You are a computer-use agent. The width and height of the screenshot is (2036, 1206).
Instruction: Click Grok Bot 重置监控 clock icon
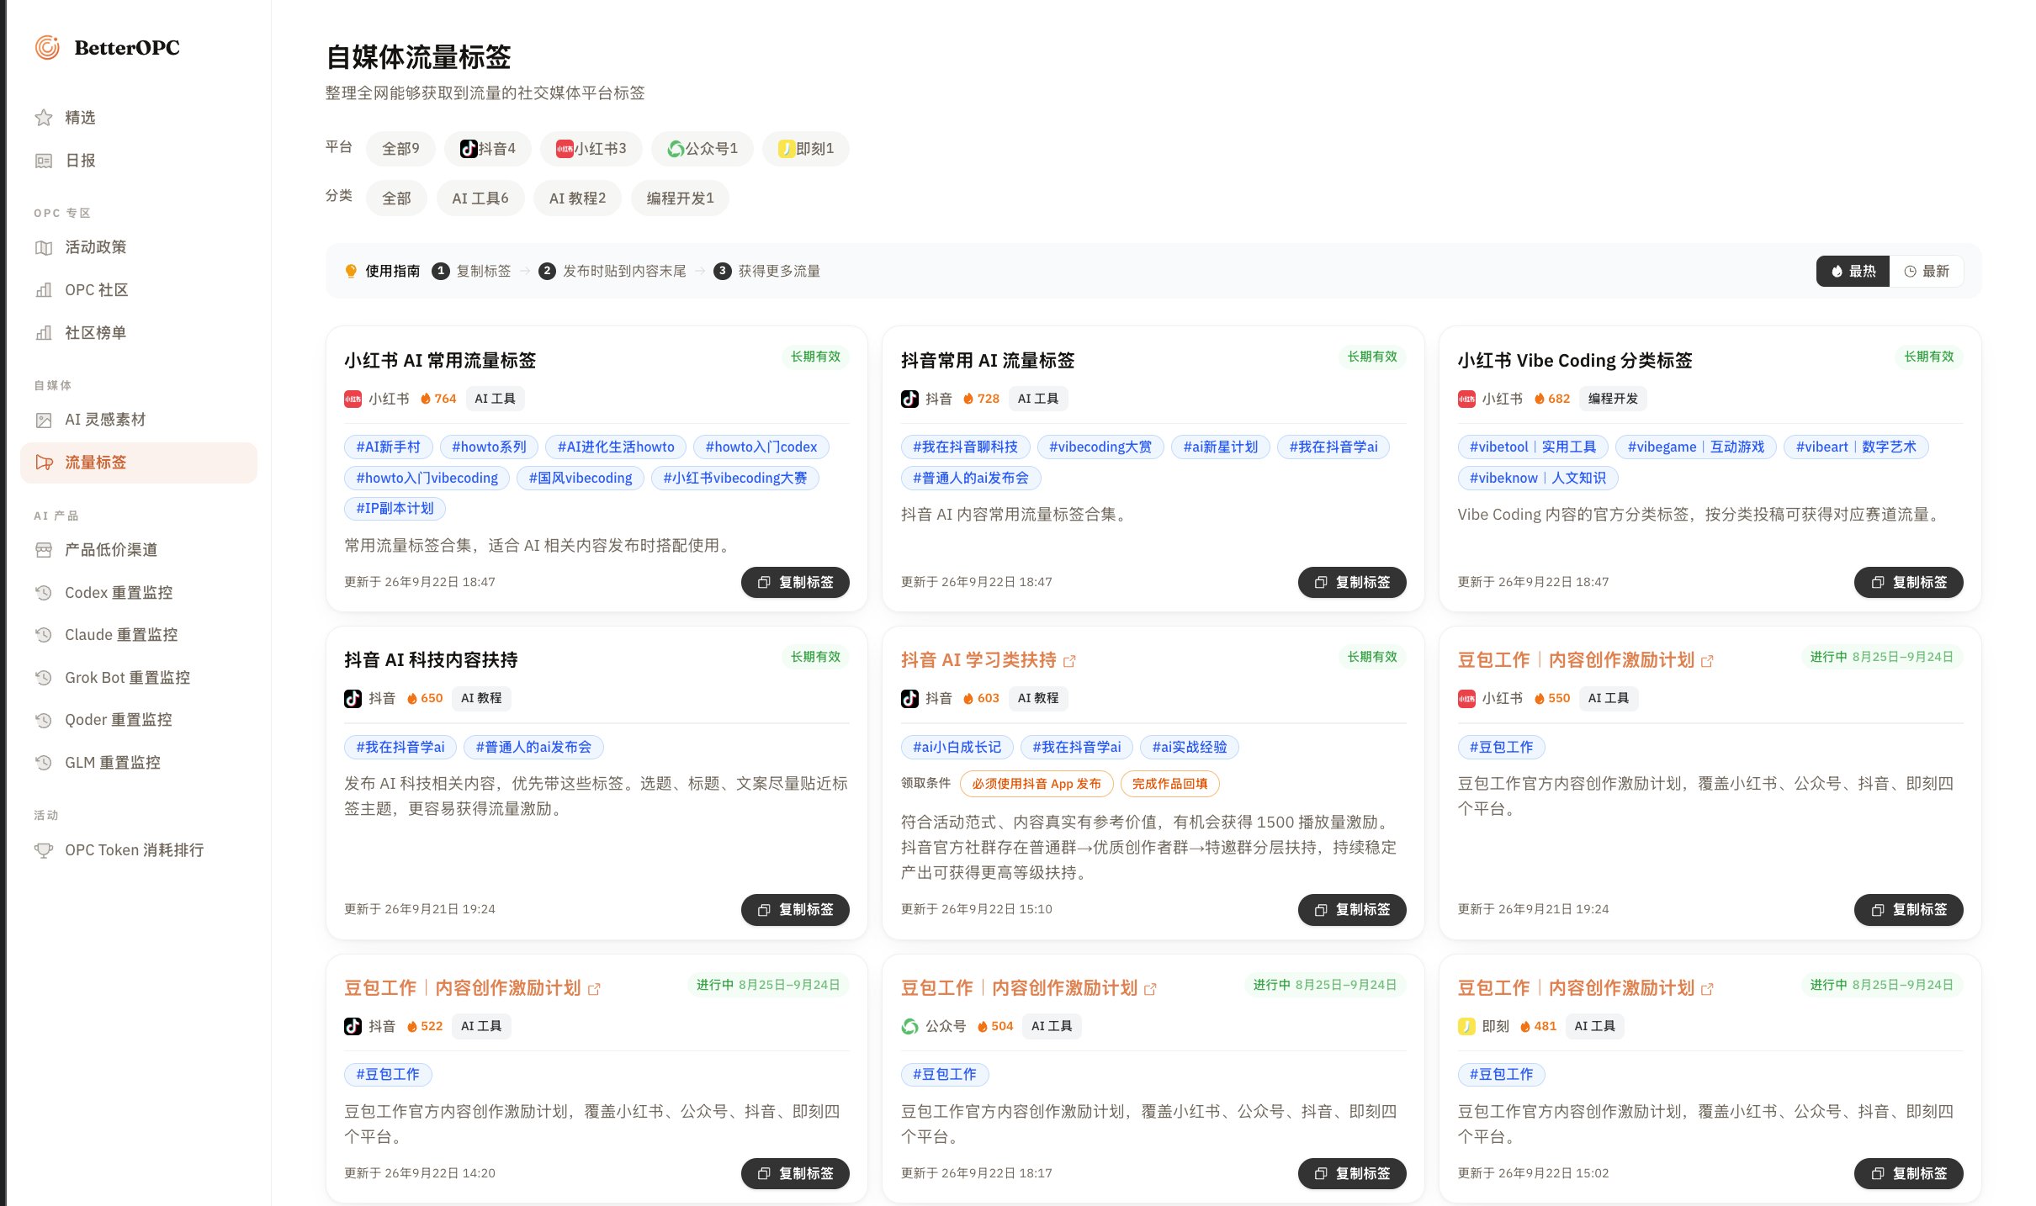tap(44, 678)
